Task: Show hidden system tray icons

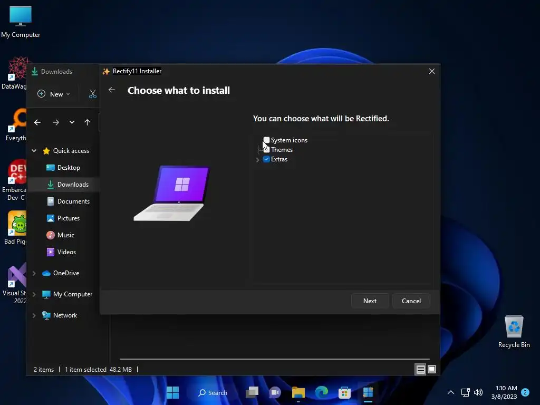Action: point(451,392)
